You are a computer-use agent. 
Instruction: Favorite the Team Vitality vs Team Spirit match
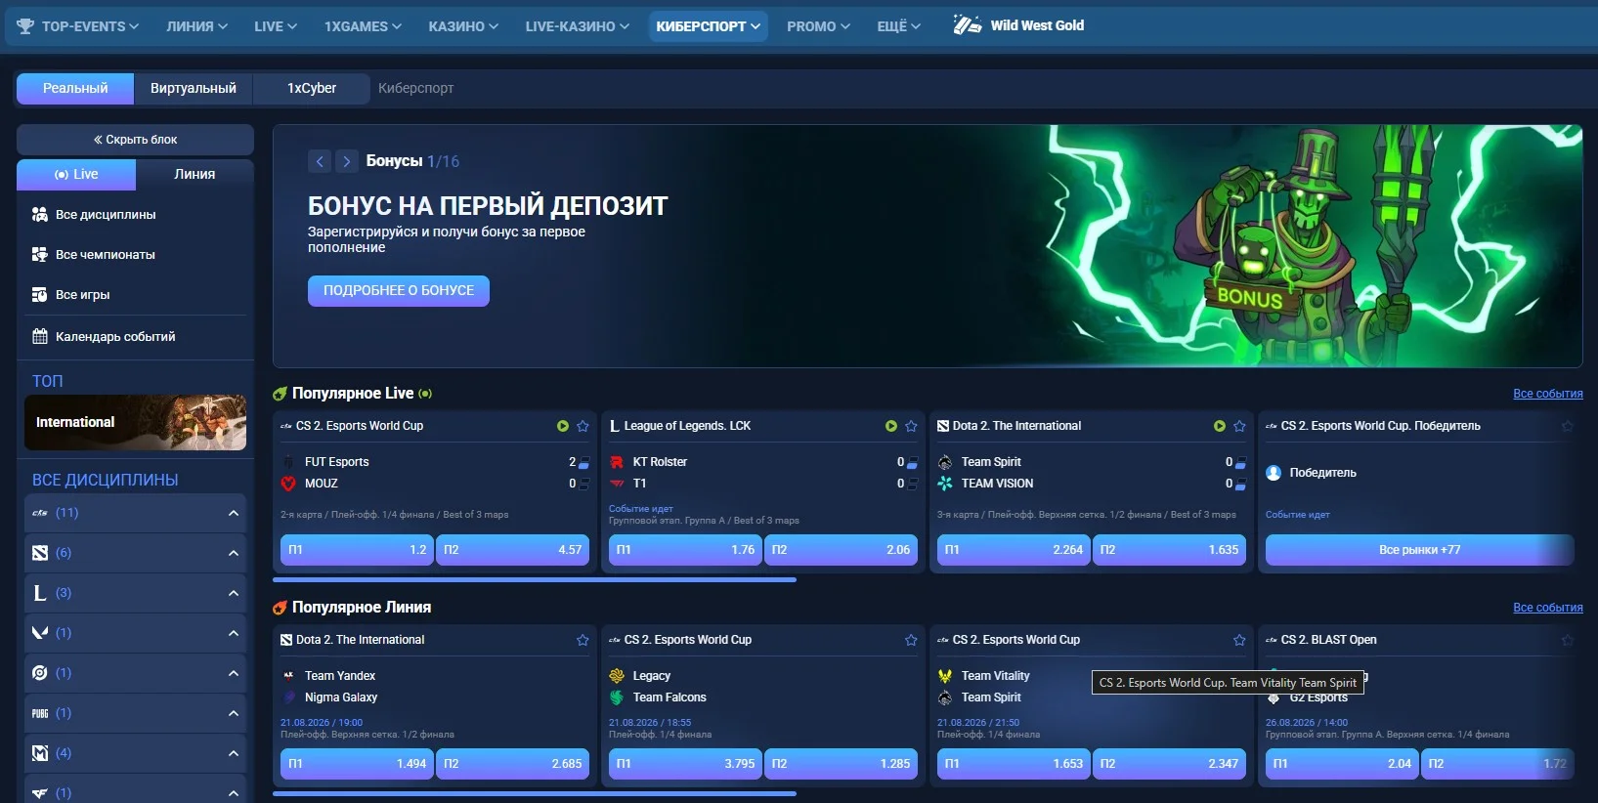coord(1240,640)
